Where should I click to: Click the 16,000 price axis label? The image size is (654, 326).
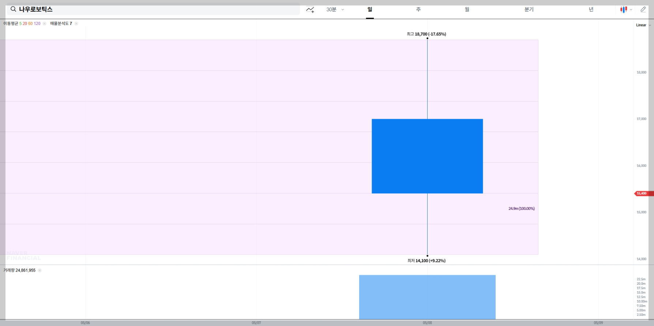click(x=642, y=166)
